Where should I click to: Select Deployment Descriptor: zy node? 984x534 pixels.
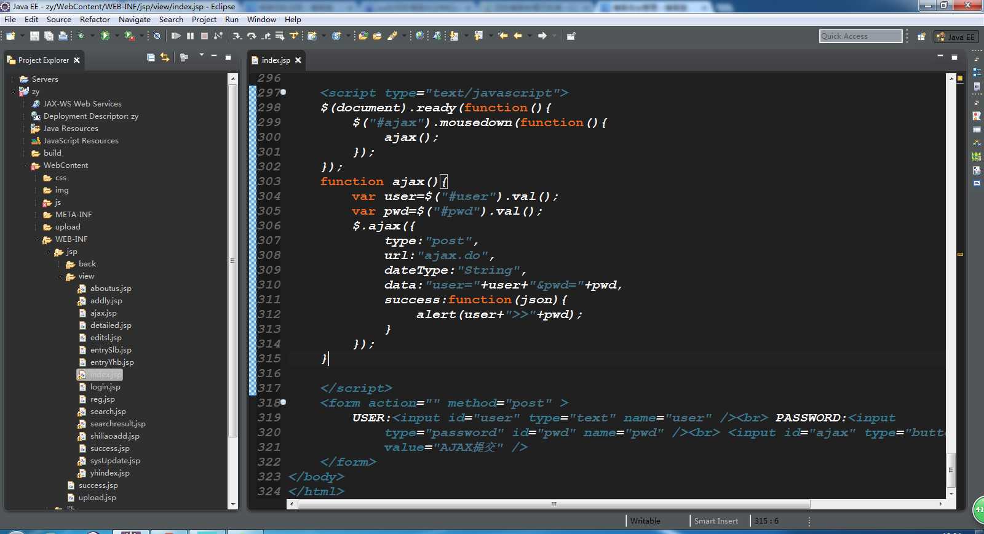(90, 116)
